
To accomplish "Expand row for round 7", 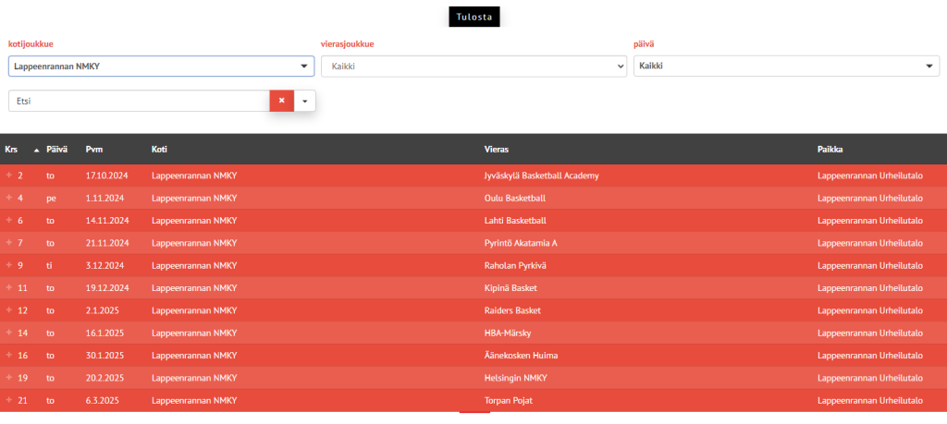I will (9, 242).
